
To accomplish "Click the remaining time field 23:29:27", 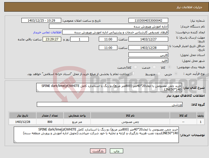I will [x=52, y=39].
